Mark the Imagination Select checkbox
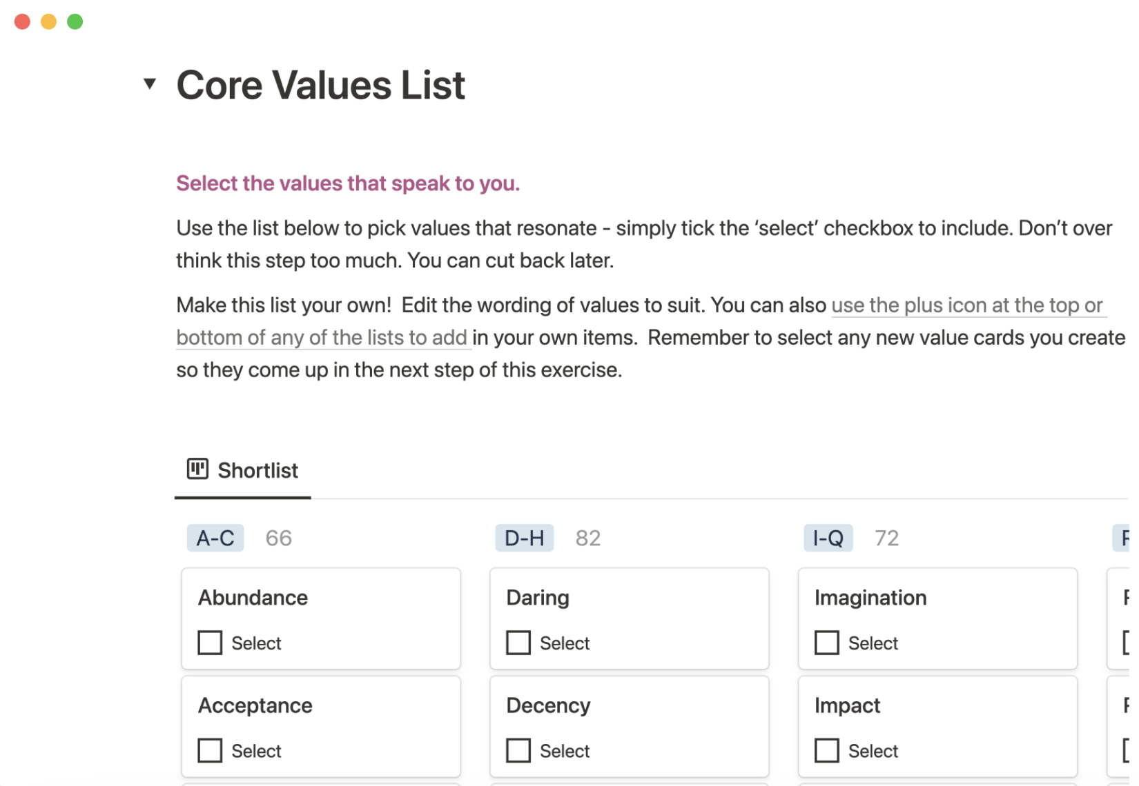The image size is (1139, 786). [826, 643]
